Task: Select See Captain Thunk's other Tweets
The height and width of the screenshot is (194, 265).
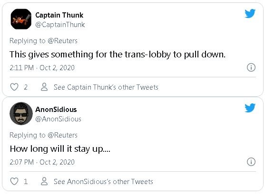Action: point(106,87)
